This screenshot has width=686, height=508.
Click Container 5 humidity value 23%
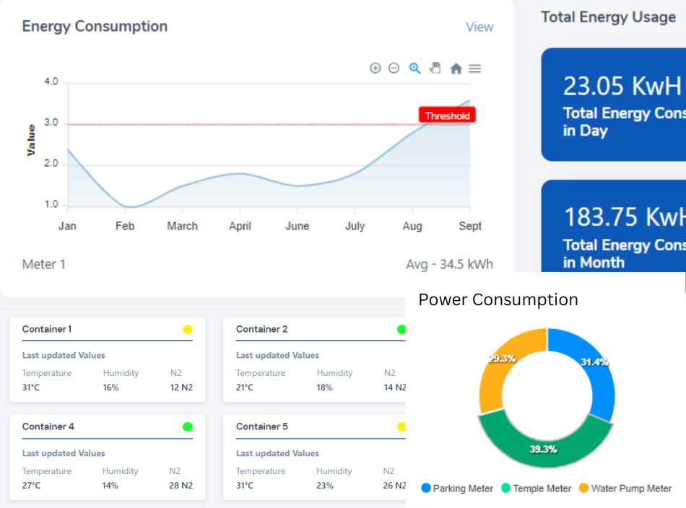(325, 486)
